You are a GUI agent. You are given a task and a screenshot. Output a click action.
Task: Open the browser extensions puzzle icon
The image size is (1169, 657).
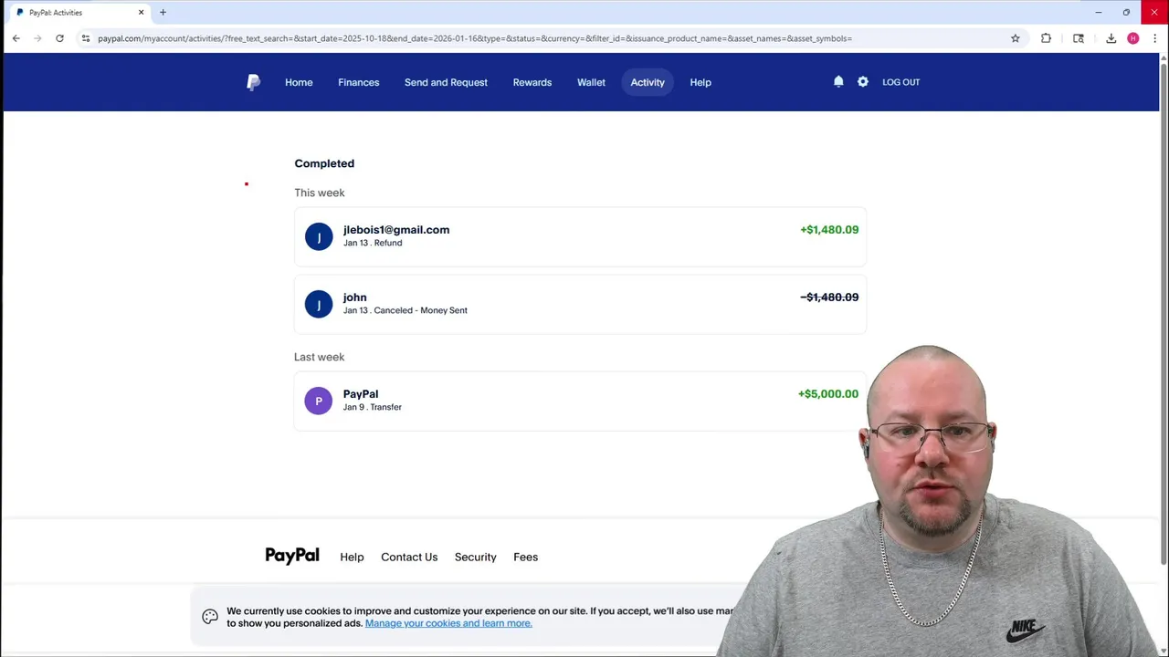click(x=1046, y=38)
